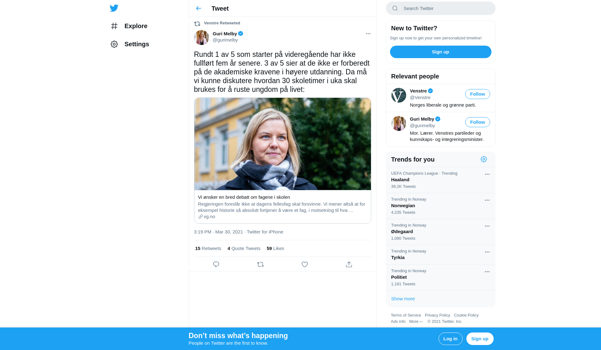Follow Guri Melby
Viewport: 601px width, 350px height.
pyautogui.click(x=478, y=122)
